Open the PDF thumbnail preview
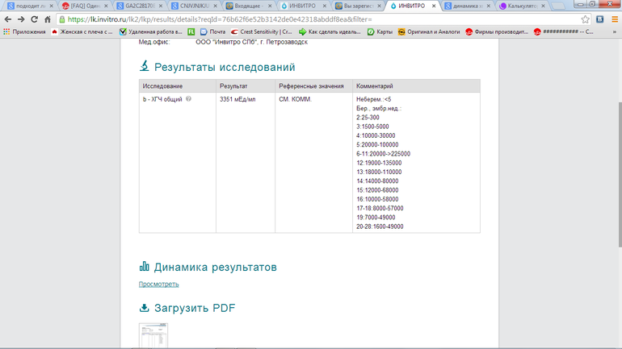Image resolution: width=622 pixels, height=349 pixels. (x=153, y=335)
